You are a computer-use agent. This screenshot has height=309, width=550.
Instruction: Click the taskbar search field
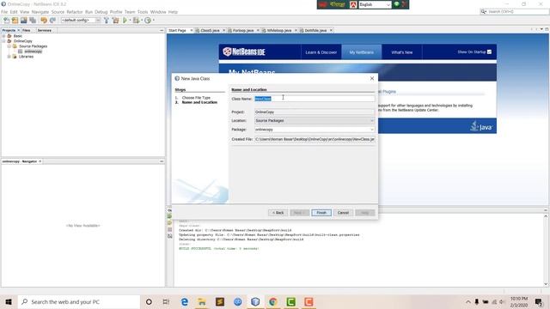(79, 301)
